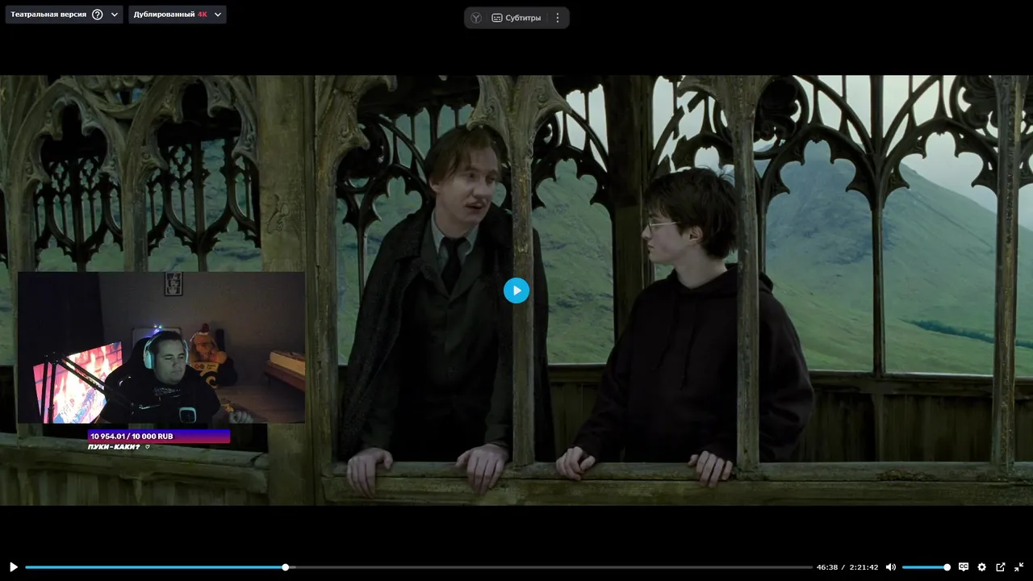Click the 46:38 / 2:21:42 time display
Viewport: 1033px width, 581px height.
pyautogui.click(x=847, y=567)
